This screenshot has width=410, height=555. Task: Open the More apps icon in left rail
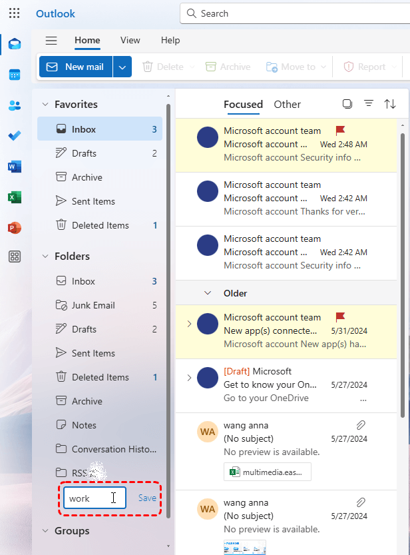click(x=15, y=257)
